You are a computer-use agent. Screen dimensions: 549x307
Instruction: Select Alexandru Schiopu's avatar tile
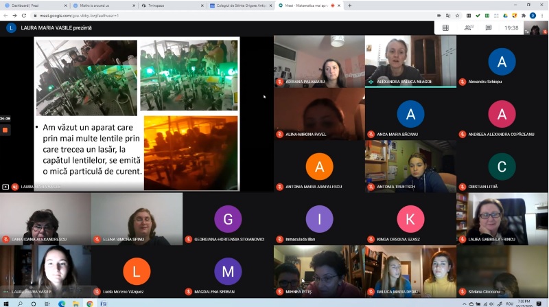[502, 62]
